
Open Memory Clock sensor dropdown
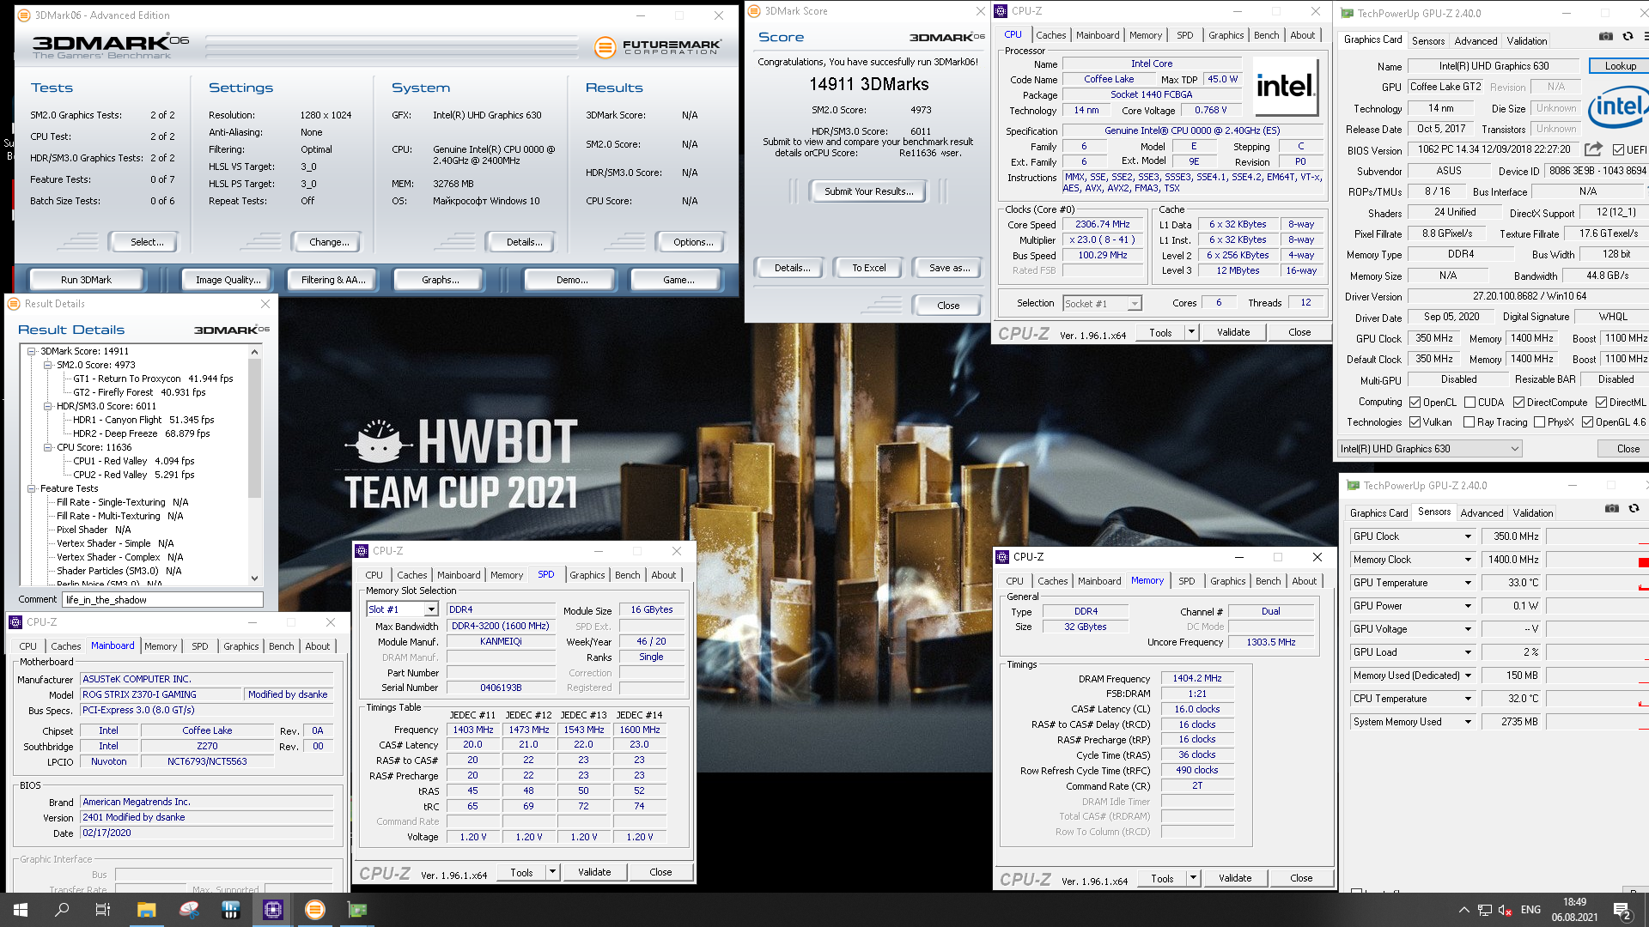coord(1468,560)
